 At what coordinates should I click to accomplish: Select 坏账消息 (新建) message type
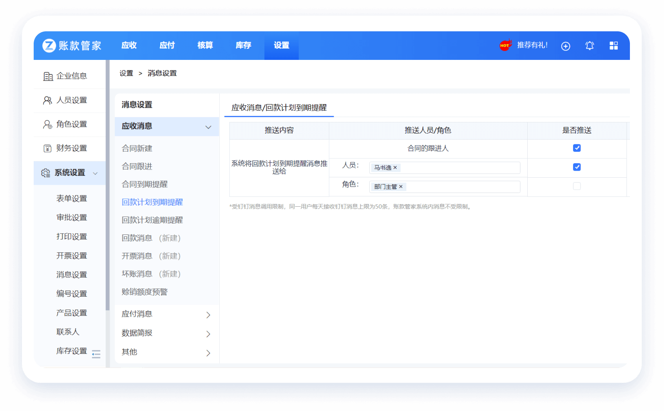[151, 274]
